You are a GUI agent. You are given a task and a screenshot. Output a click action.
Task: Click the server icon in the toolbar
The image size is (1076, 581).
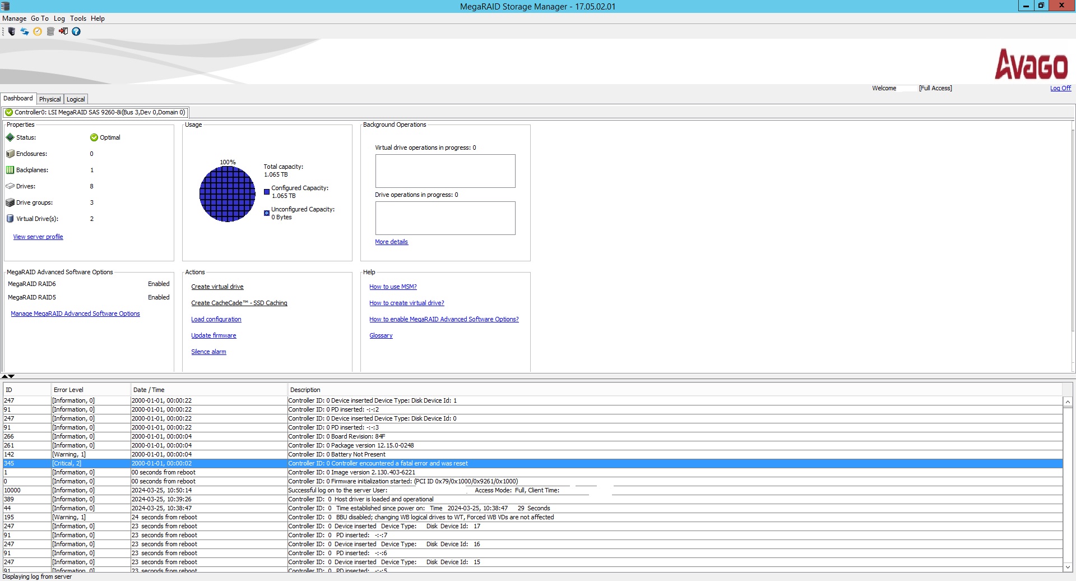click(x=11, y=31)
